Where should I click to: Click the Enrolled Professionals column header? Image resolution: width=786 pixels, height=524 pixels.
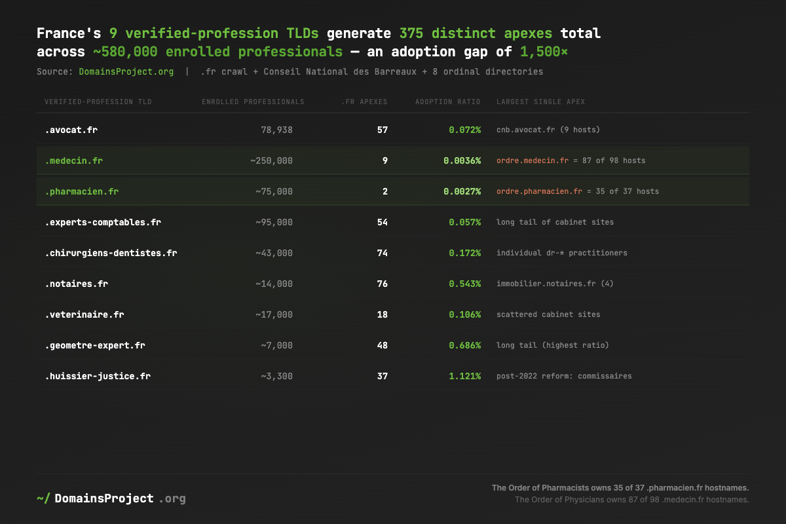pyautogui.click(x=253, y=102)
